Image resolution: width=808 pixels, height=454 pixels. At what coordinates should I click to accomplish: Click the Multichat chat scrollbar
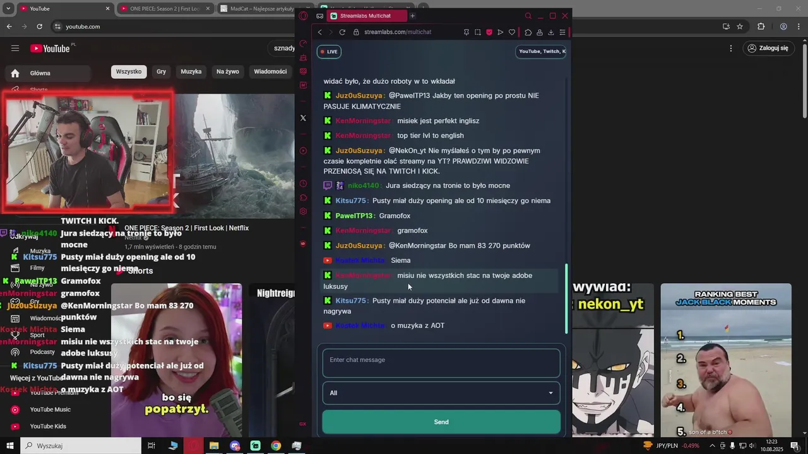567,299
